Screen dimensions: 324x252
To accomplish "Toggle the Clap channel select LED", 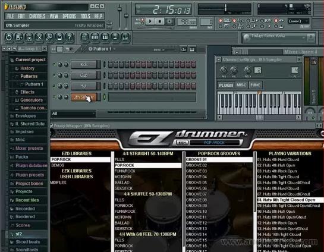I will tap(105, 75).
